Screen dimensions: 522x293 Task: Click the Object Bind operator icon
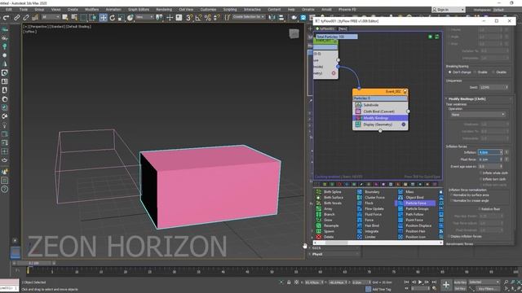click(x=400, y=197)
